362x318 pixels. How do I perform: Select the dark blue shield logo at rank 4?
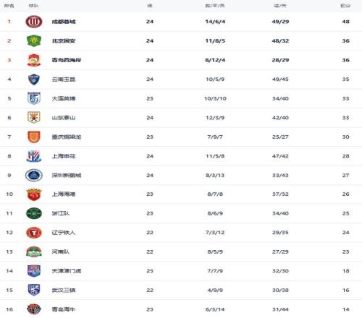coord(34,79)
